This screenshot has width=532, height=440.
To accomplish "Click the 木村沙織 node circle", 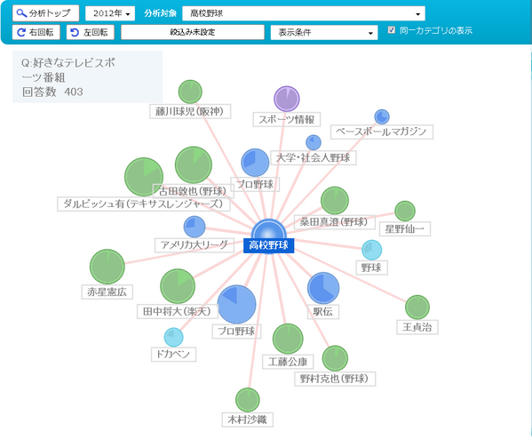I will [248, 400].
